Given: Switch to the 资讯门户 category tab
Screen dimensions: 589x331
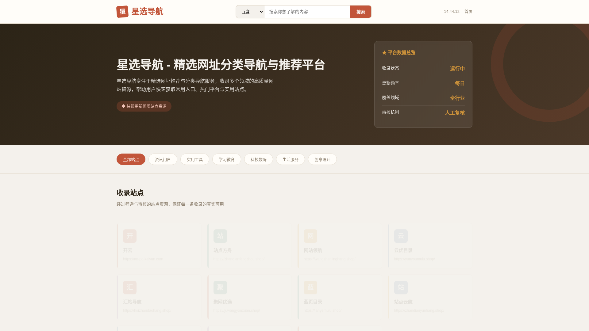Looking at the screenshot, I should (163, 159).
